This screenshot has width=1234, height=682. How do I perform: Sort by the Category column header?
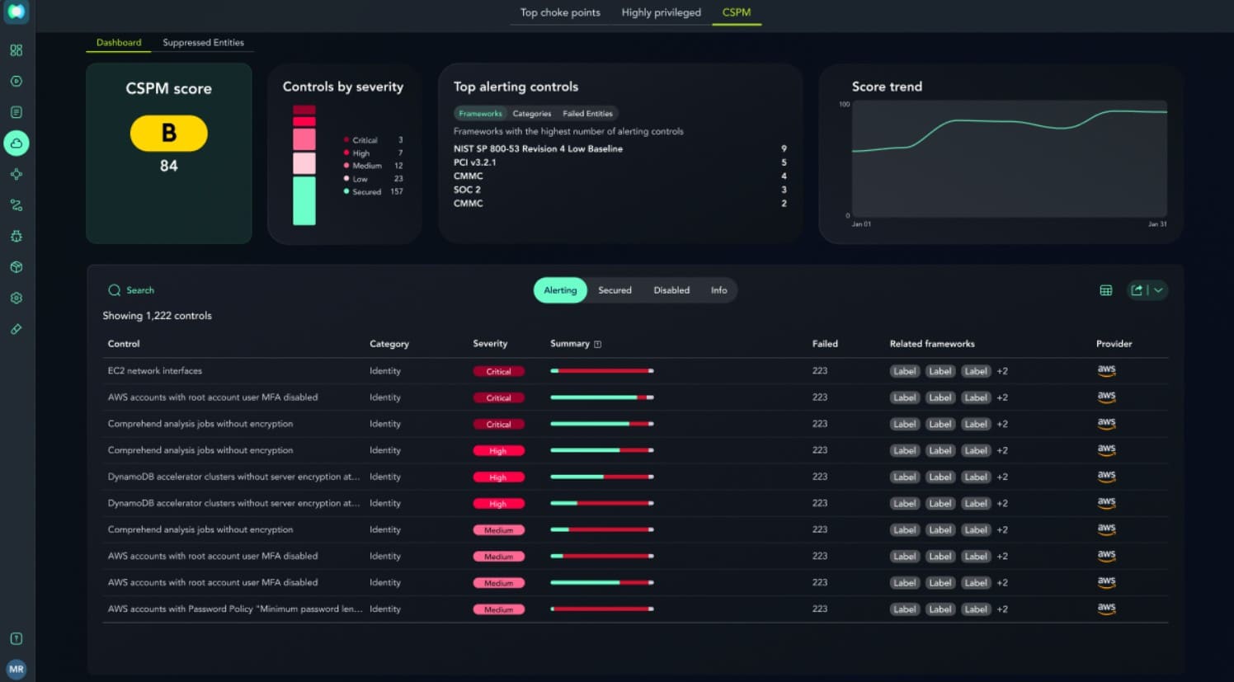click(389, 344)
